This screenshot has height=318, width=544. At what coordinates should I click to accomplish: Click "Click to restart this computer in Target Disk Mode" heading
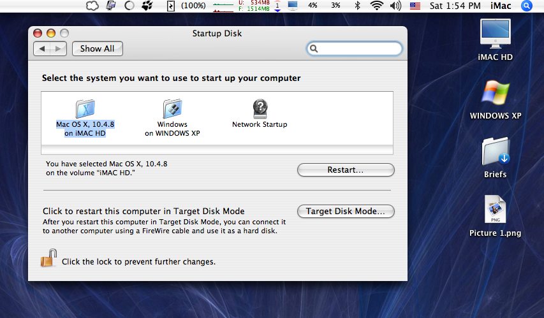[x=143, y=211]
